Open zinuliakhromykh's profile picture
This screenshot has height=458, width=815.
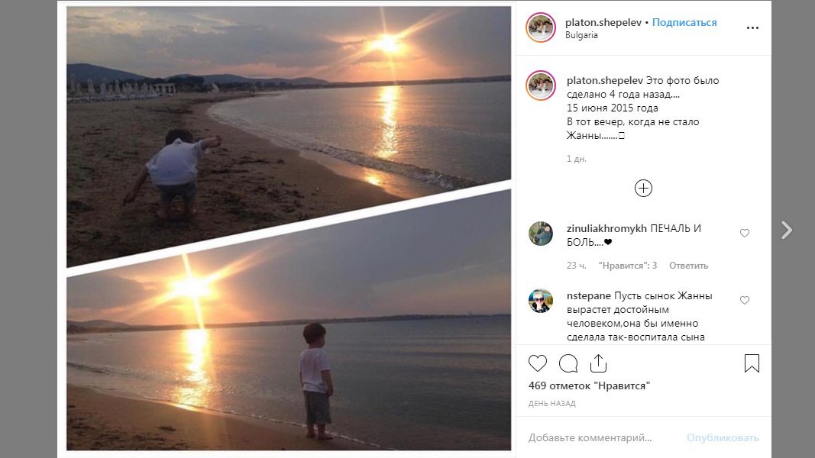point(541,234)
